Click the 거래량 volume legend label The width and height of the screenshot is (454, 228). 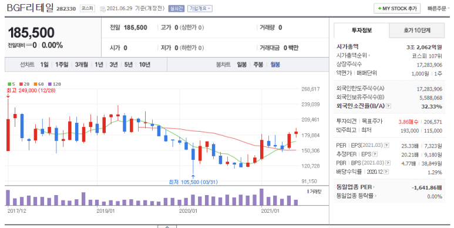(x=314, y=192)
